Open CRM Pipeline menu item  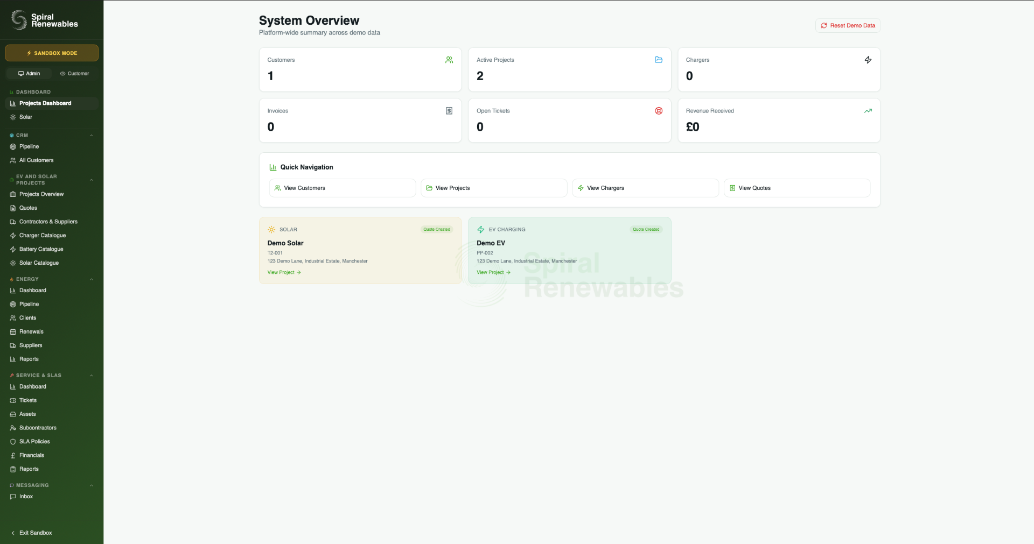click(x=52, y=146)
